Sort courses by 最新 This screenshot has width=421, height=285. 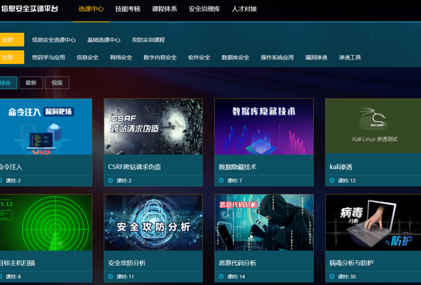pos(31,83)
